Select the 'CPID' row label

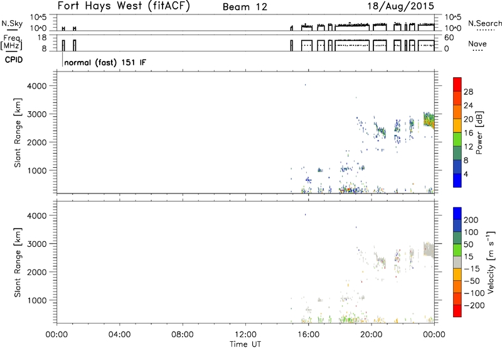[14, 60]
